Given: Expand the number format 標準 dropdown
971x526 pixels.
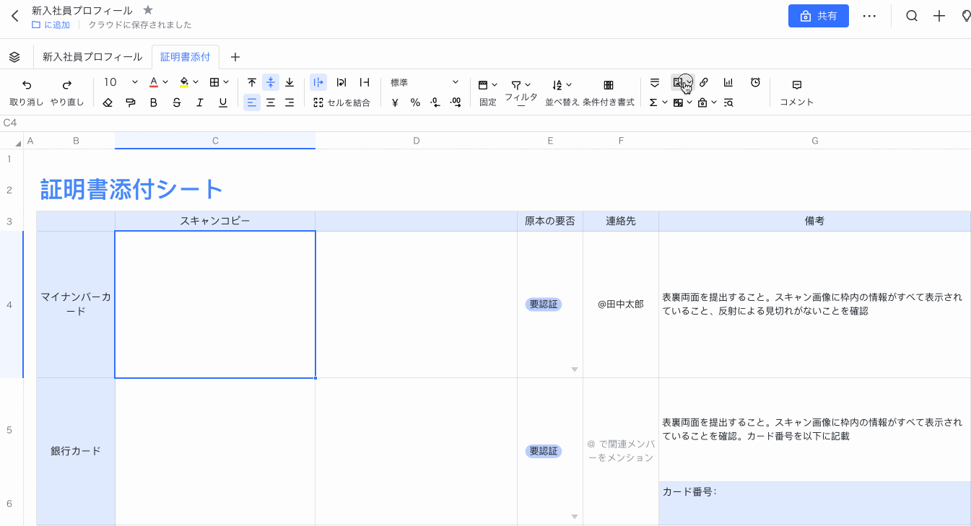Looking at the screenshot, I should click(455, 82).
